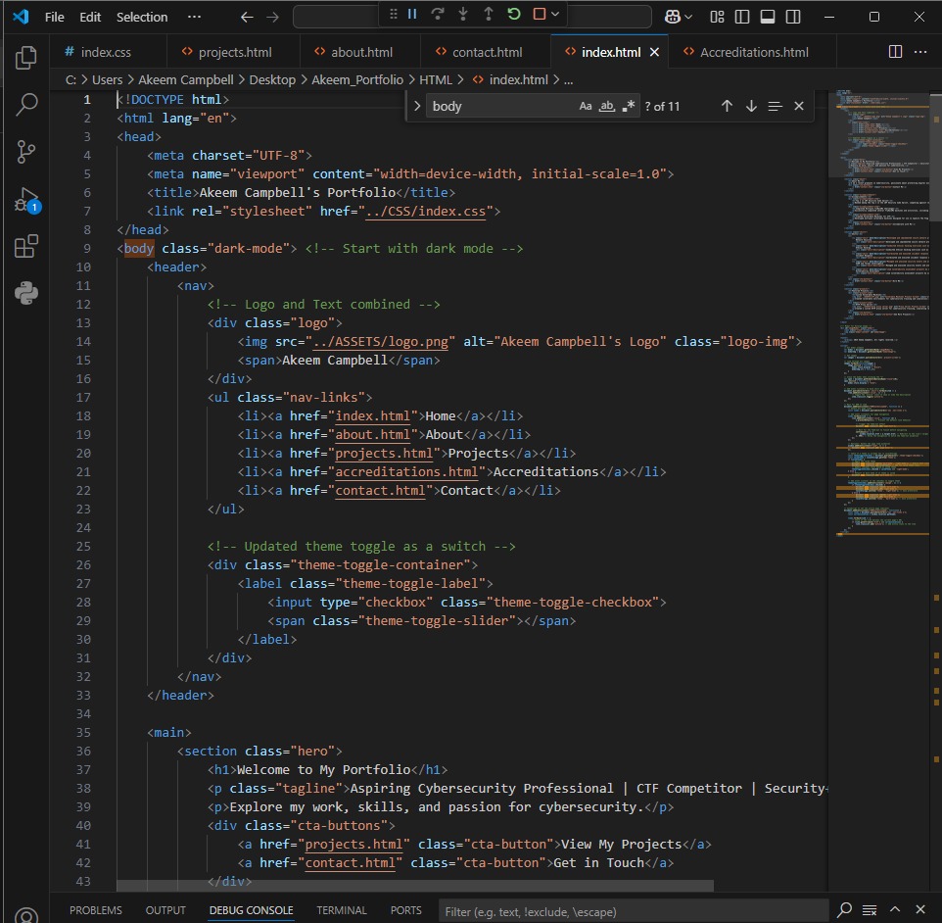Open the TERMINAL panel tab
The image size is (942, 923).
click(x=341, y=910)
